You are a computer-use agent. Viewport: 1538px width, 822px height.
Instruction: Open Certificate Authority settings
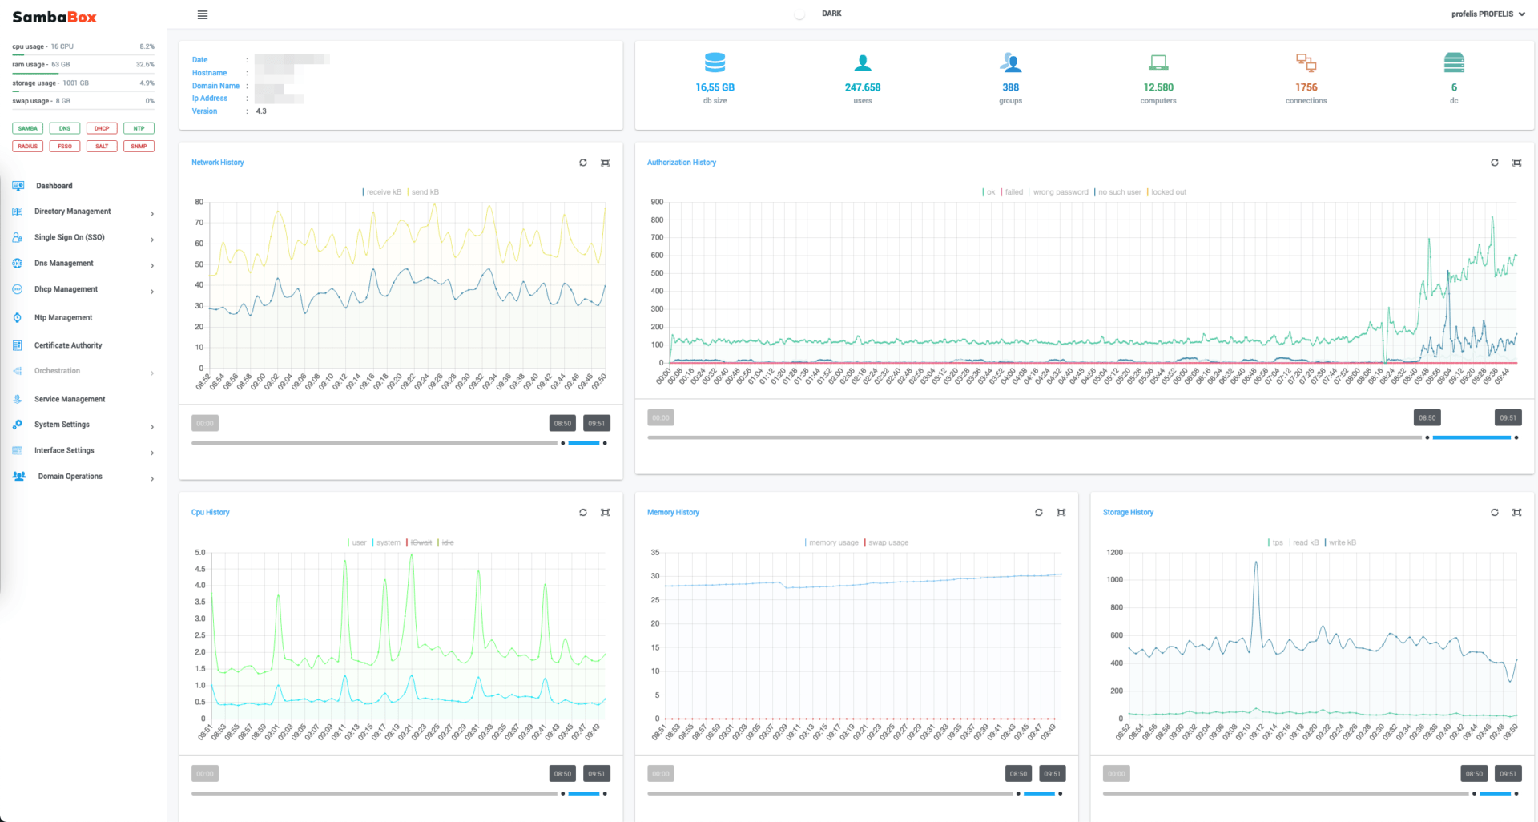coord(68,345)
